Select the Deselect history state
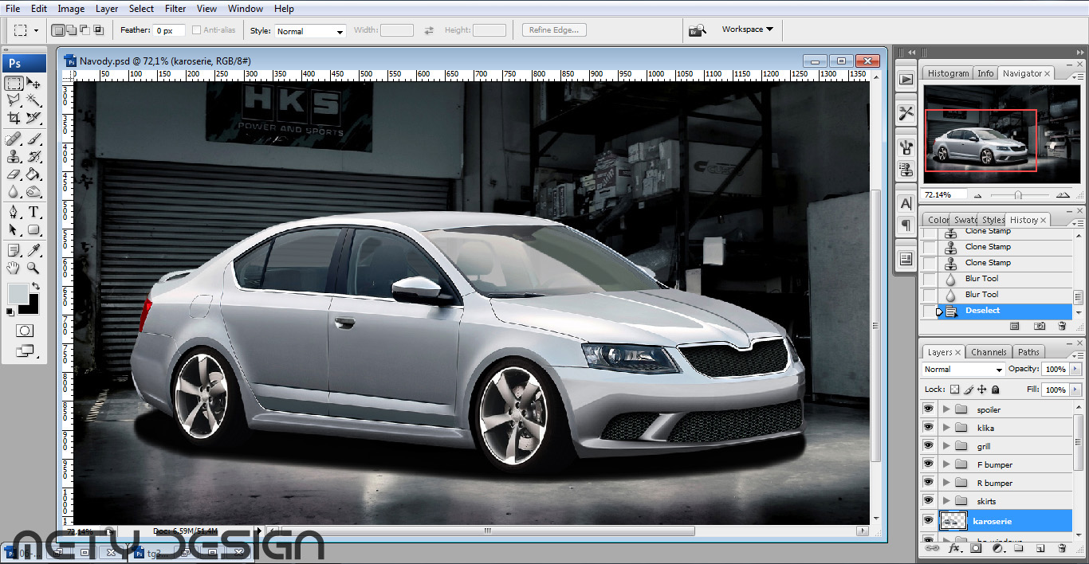The image size is (1089, 564). click(997, 311)
